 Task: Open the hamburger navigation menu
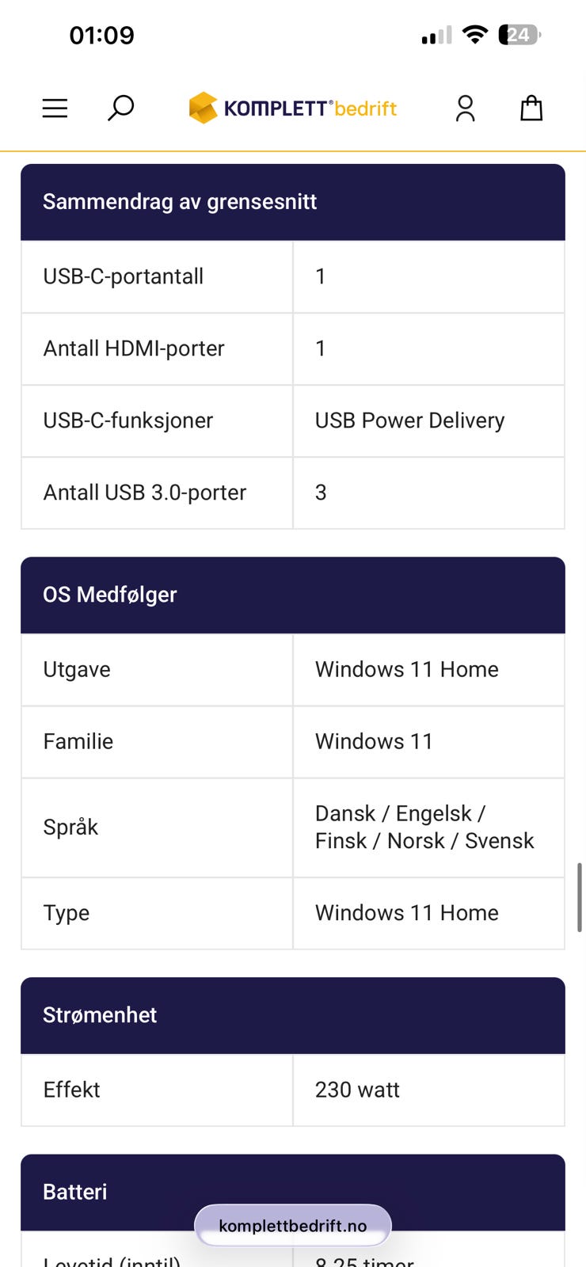[x=55, y=108]
